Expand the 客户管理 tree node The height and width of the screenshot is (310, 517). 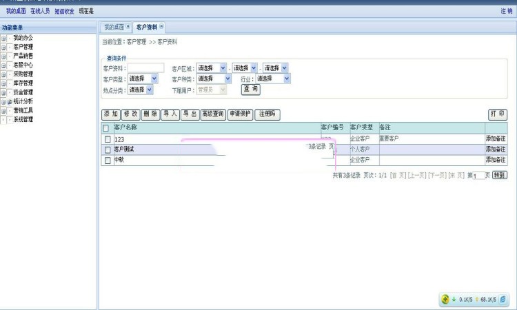[3, 48]
